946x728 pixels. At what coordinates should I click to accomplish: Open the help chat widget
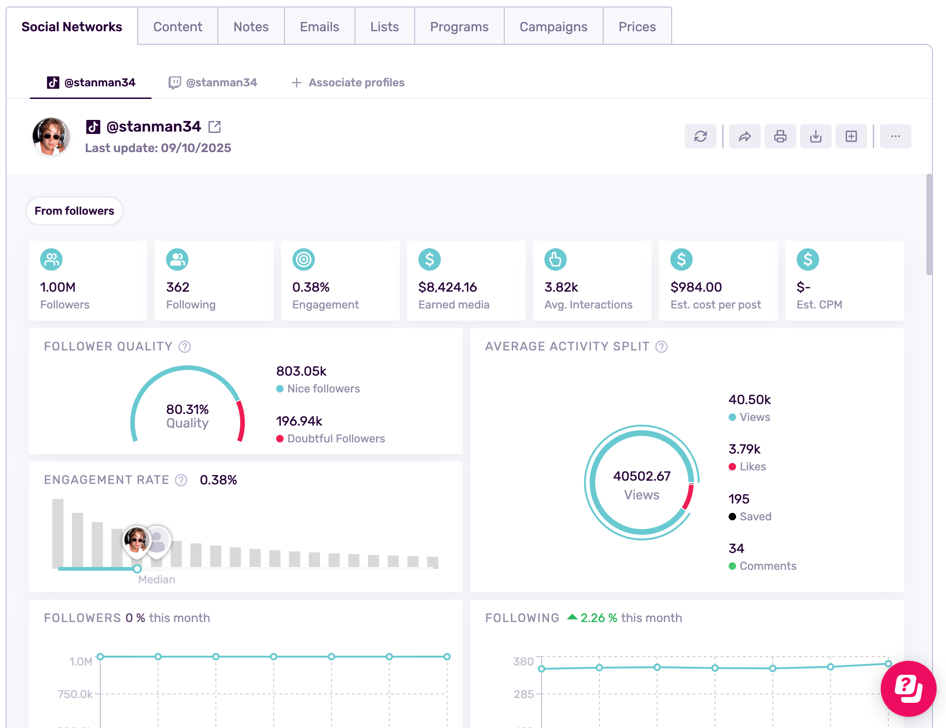point(908,688)
